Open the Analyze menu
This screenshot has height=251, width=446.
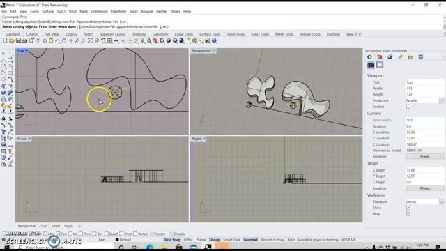[x=147, y=11]
